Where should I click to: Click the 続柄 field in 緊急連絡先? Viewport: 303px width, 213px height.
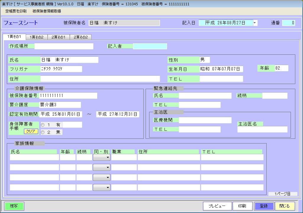pyautogui.click(x=275, y=96)
